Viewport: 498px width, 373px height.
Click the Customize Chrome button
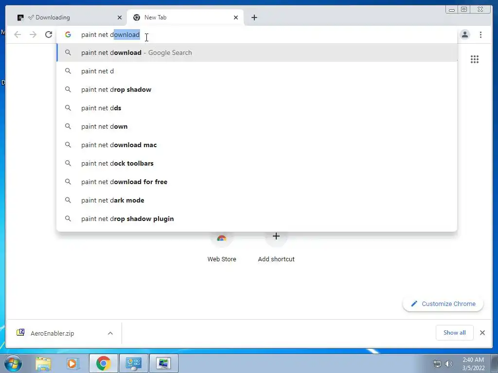tap(443, 304)
